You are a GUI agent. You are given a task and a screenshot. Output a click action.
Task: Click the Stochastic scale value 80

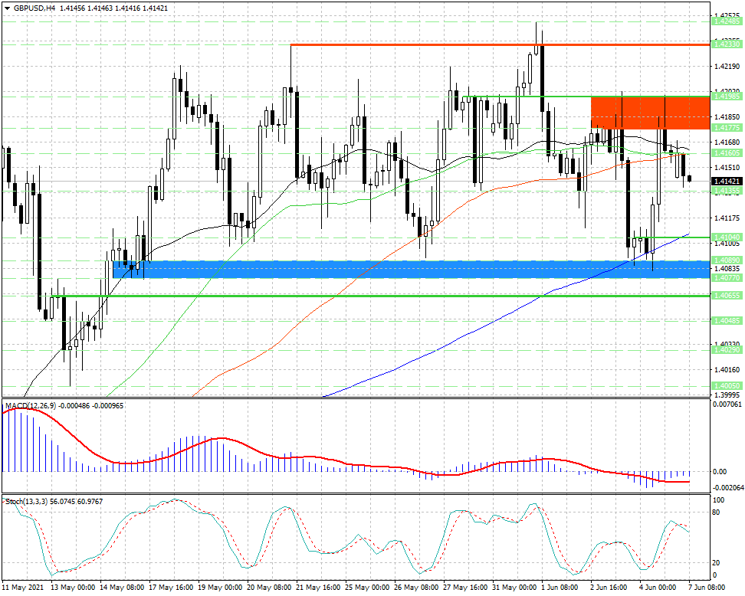[x=717, y=512]
